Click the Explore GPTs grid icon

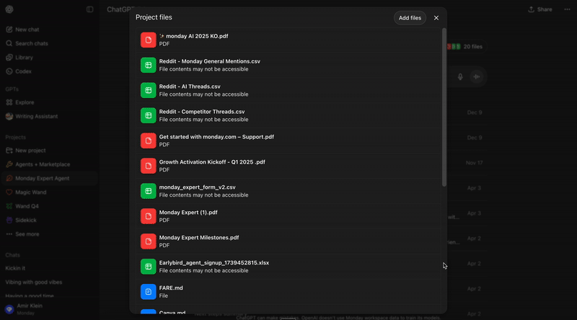click(9, 102)
